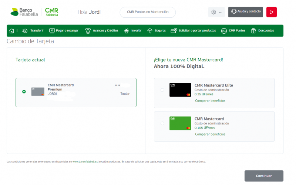
Task: Select the CMR Mastercard Premium radio button
Action: 24,92
